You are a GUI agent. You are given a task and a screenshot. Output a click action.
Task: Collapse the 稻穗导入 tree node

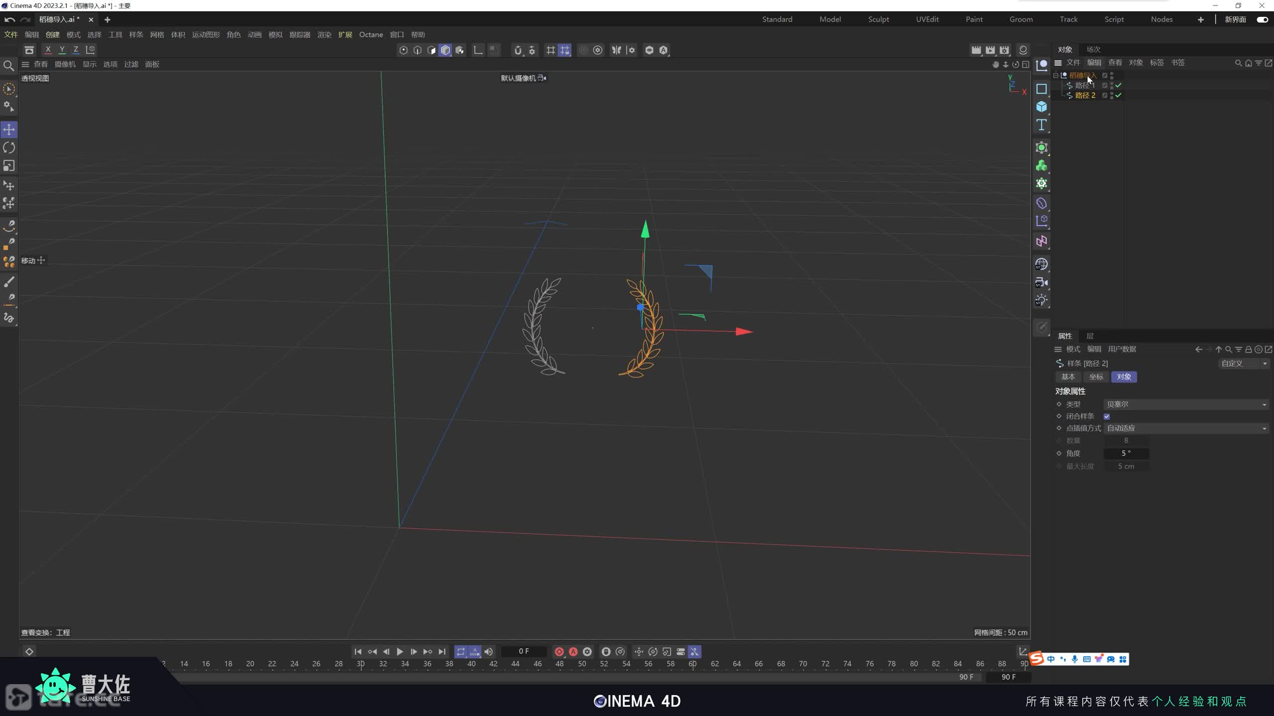click(1056, 76)
